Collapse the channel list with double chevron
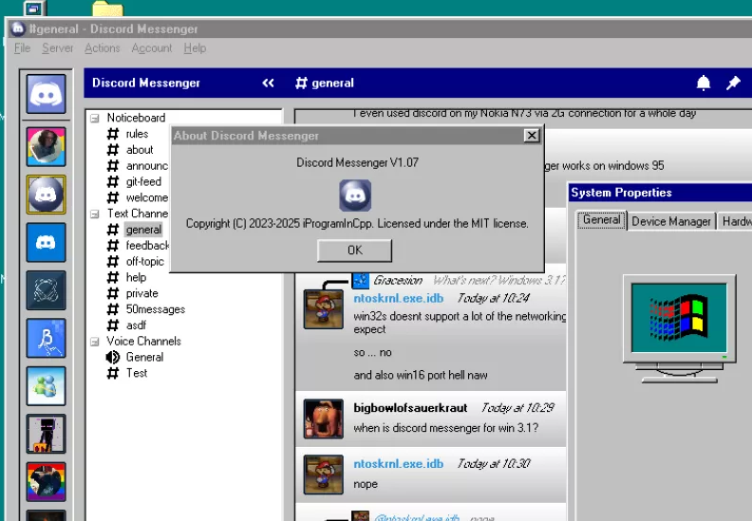 (269, 84)
